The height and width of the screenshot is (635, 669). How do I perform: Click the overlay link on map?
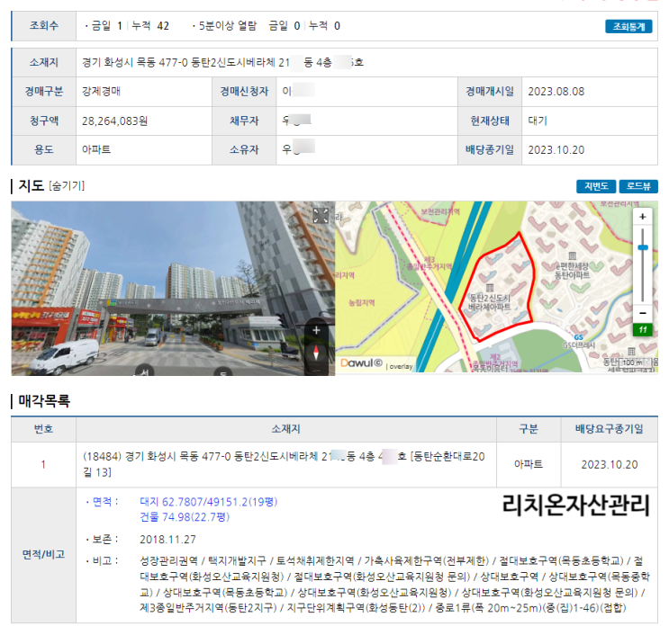click(401, 366)
